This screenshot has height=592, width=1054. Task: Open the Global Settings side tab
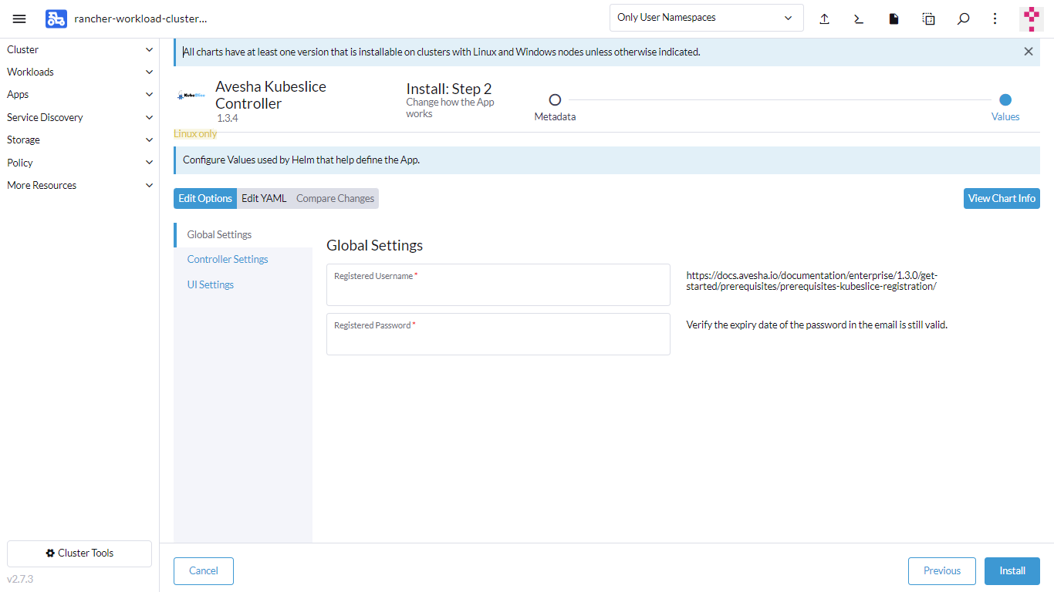point(243,234)
